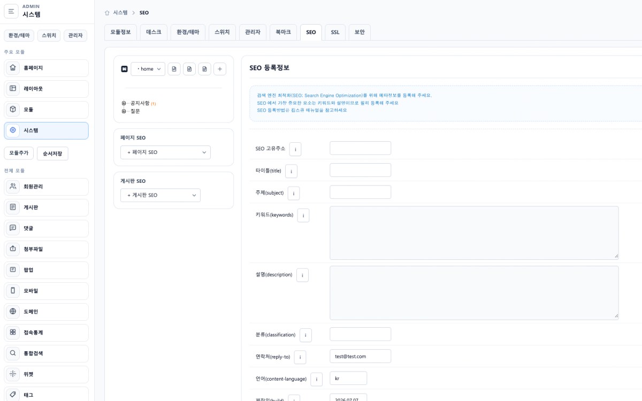Switch to the 관리자 tab in tab bar
642x401 pixels.
(x=253, y=32)
